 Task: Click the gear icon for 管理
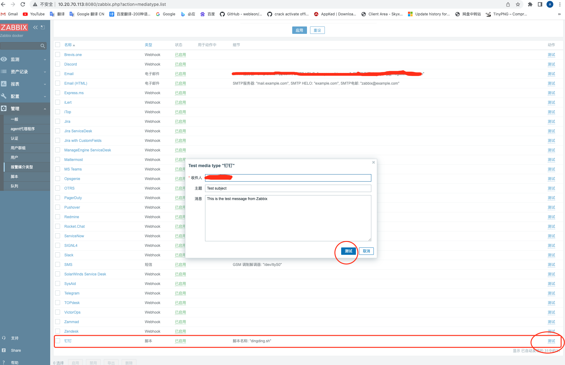click(x=4, y=108)
